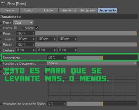Select the Efecto tab

click(x=49, y=10)
